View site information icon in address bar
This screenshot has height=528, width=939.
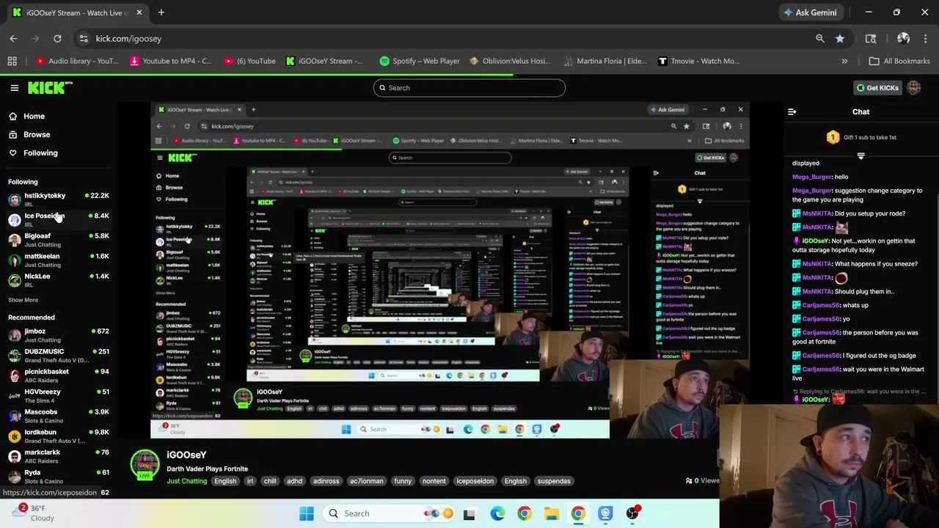pos(84,38)
